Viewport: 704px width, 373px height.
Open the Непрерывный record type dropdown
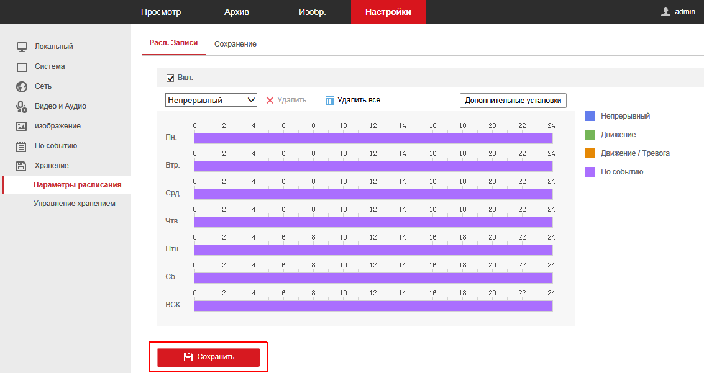[x=211, y=100]
